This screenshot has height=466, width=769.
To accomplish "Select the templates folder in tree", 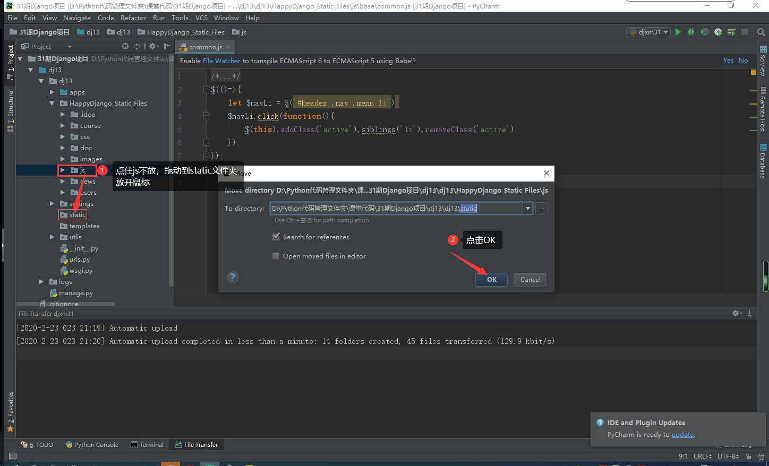I will 84,226.
